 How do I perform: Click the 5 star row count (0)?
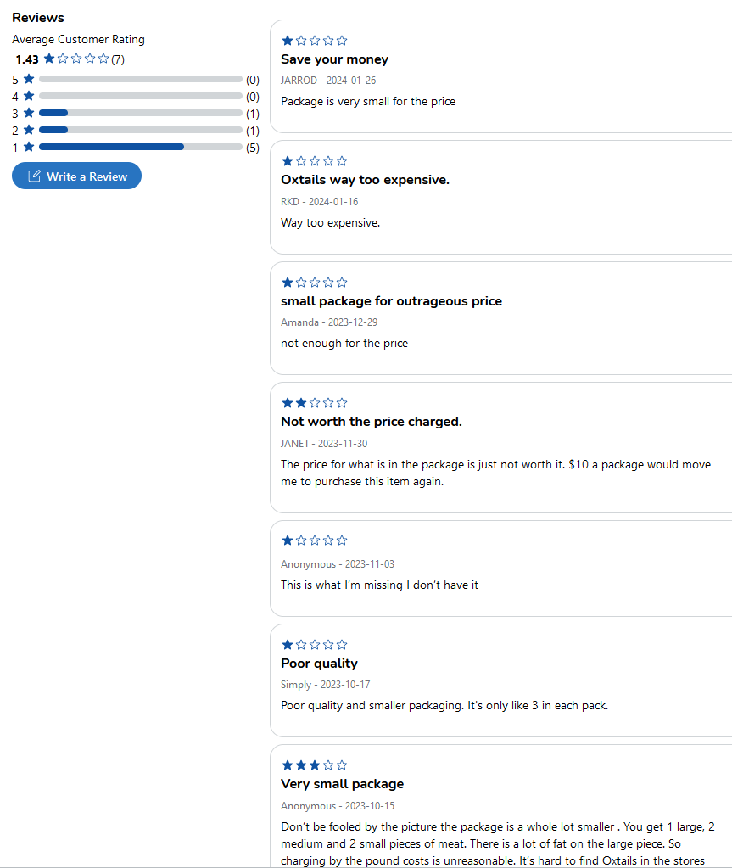[252, 80]
